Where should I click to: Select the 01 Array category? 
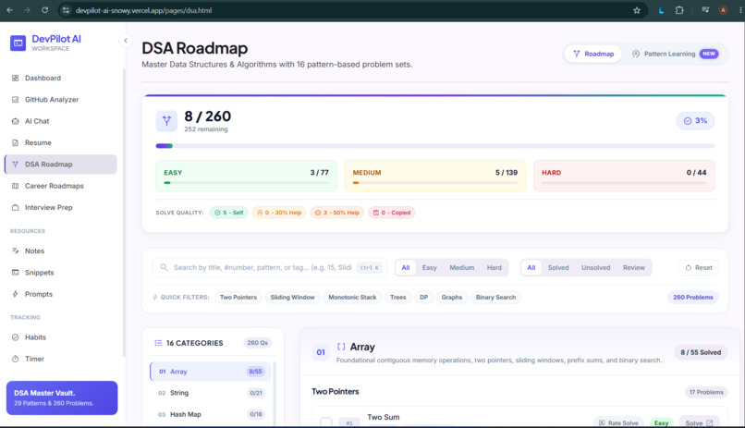point(211,372)
